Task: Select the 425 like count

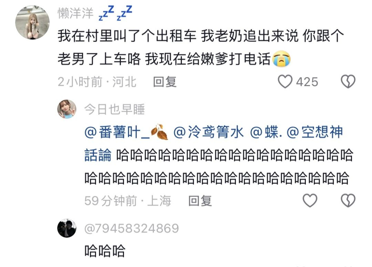Action: [x=307, y=82]
